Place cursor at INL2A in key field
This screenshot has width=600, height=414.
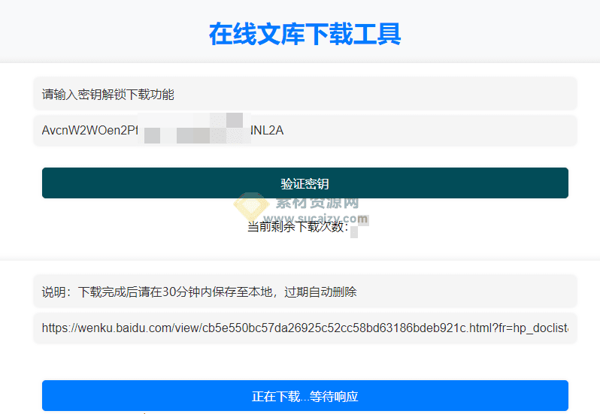coord(267,131)
